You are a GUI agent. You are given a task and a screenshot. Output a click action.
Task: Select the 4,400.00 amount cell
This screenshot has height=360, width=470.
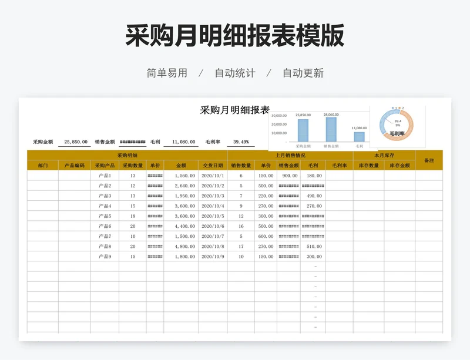(x=181, y=226)
